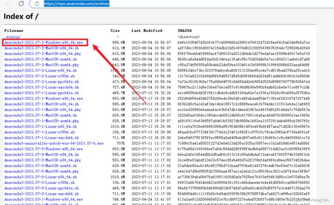The image size is (334, 205).
Task: Download Anaconda3-2023.07-2-Linux-s390x.sh
Action: click(40, 76)
